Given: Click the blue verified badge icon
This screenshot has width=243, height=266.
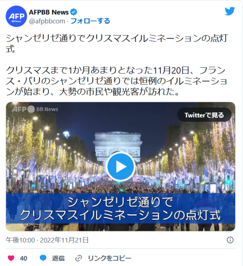Looking at the screenshot, I should point(73,12).
